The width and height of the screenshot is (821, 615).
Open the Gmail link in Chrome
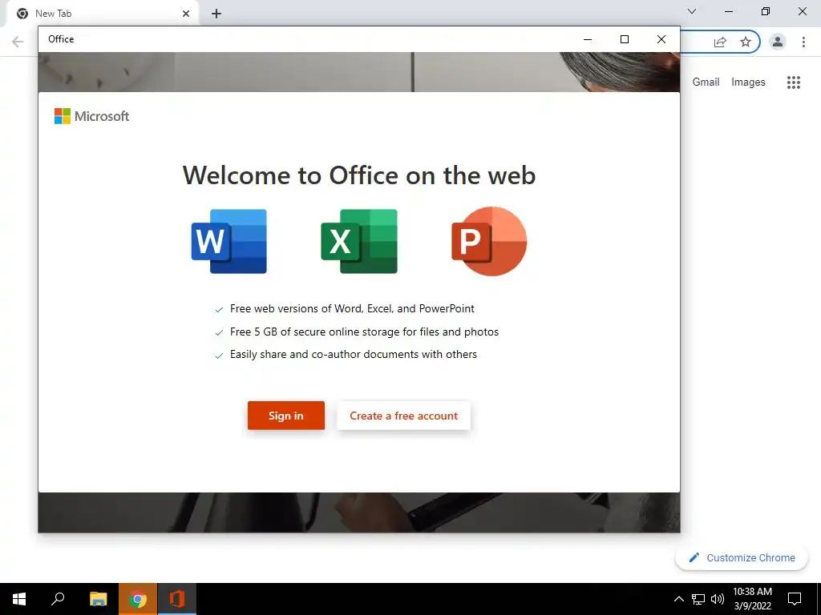(x=706, y=82)
